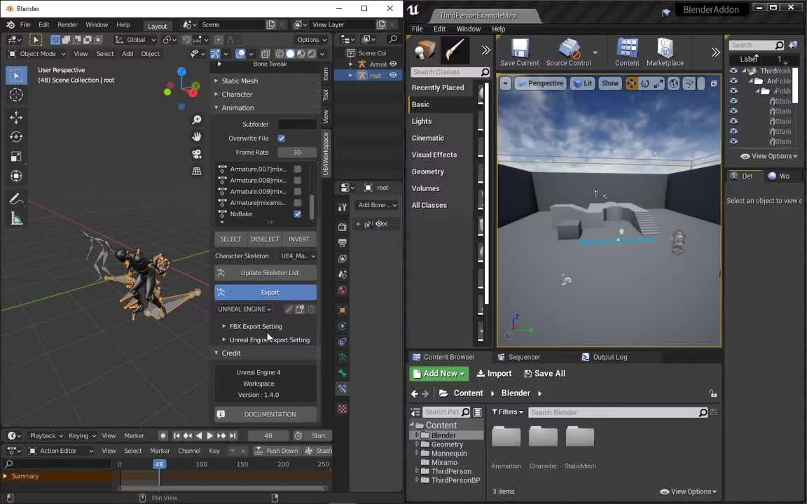Click the viewport zoom magnifier icon

(x=197, y=120)
